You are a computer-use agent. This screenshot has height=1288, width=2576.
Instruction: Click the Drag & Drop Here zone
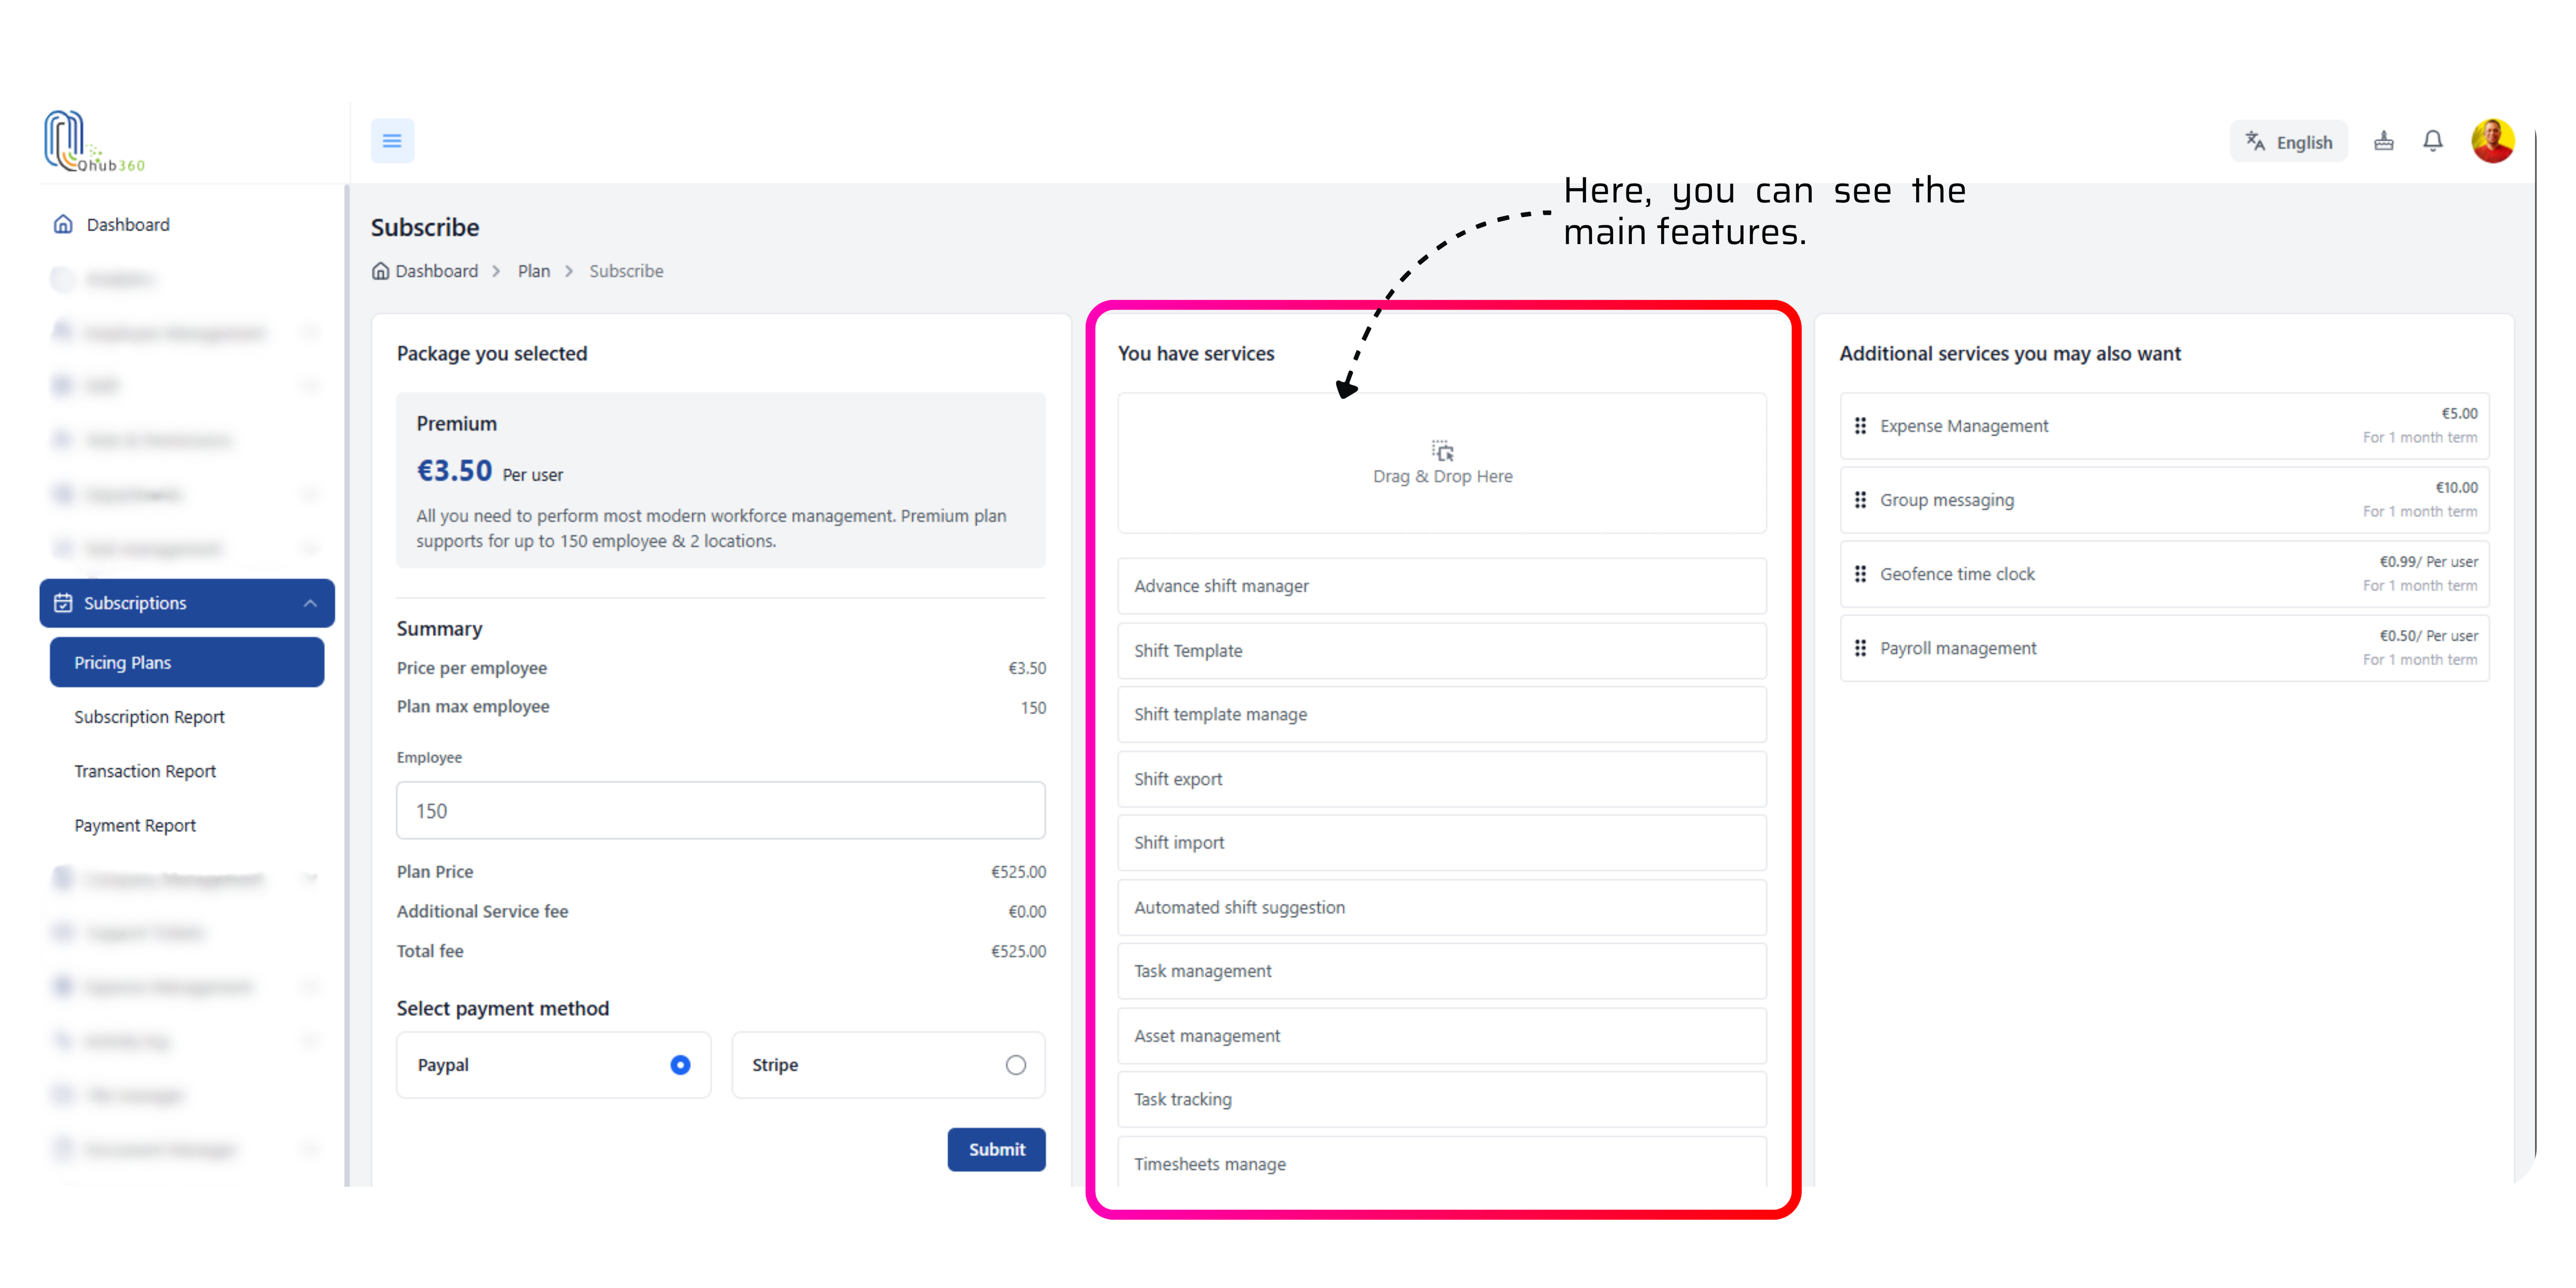tap(1442, 463)
